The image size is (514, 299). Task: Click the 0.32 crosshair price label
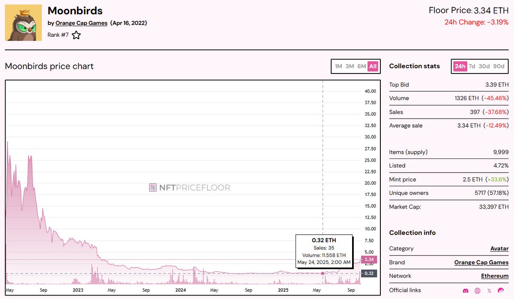370,273
